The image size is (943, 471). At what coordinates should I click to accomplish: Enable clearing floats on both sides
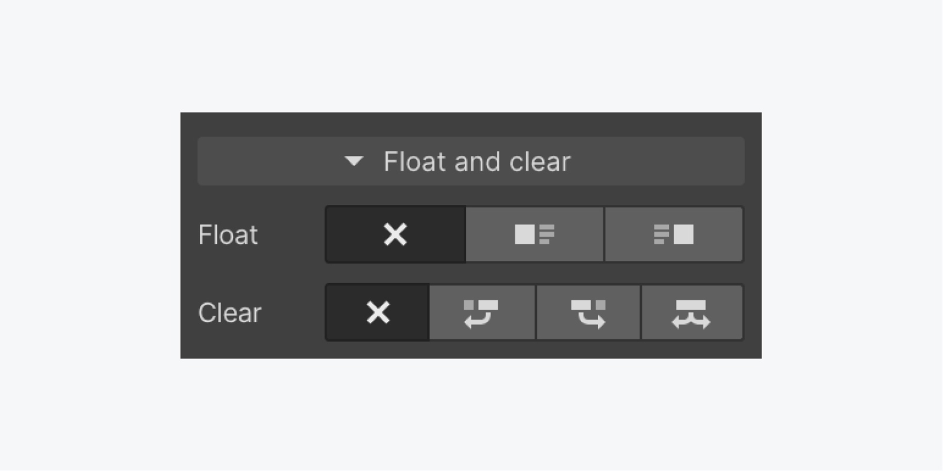[x=692, y=313]
